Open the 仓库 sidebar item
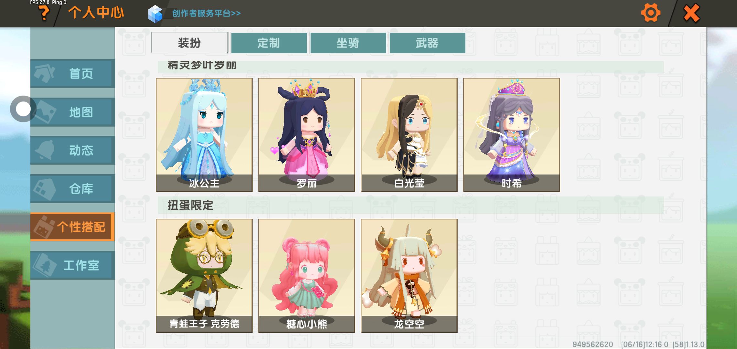 pos(73,189)
